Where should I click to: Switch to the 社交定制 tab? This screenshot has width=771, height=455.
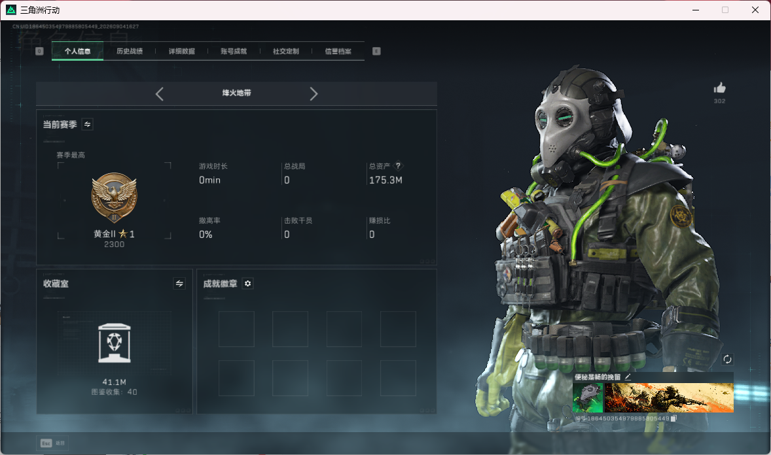(x=285, y=51)
